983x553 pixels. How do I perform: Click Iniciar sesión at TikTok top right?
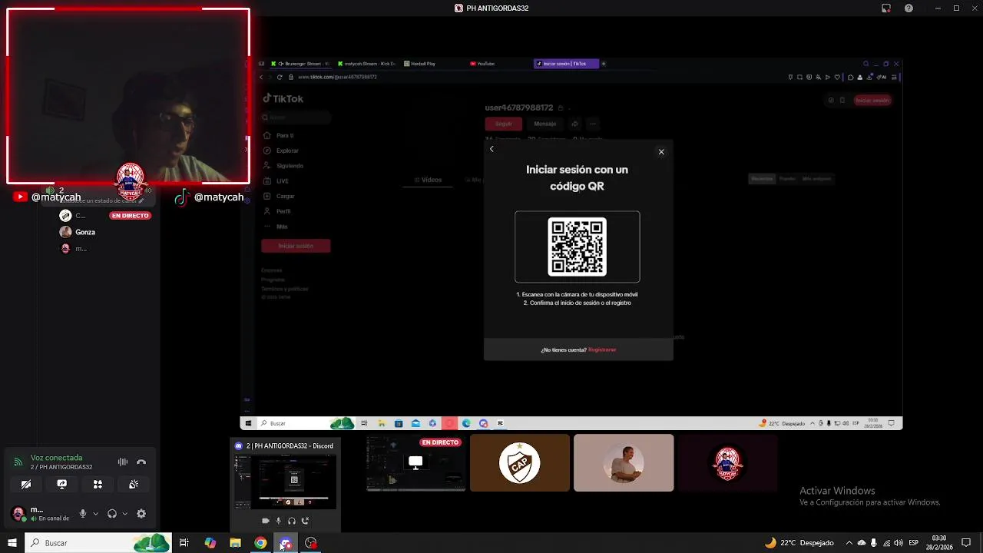point(872,101)
